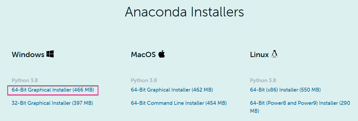Click the Windows logo icon
Viewport: 358px width, 121px height.
click(x=50, y=54)
